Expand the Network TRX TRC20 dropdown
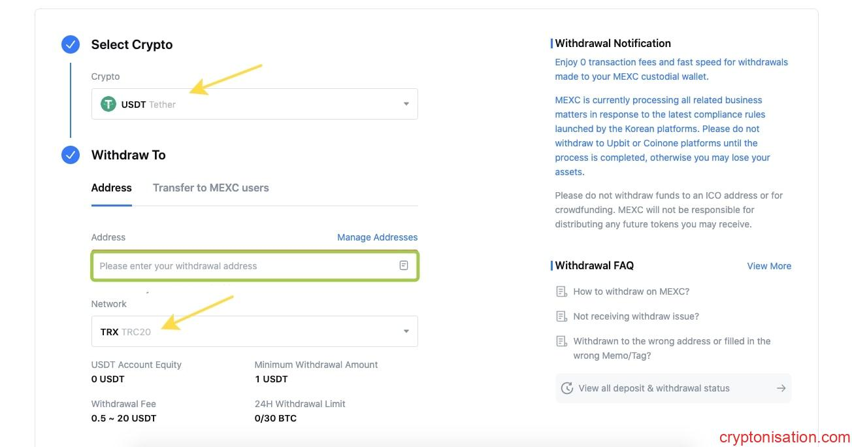The height and width of the screenshot is (447, 852). coord(254,332)
